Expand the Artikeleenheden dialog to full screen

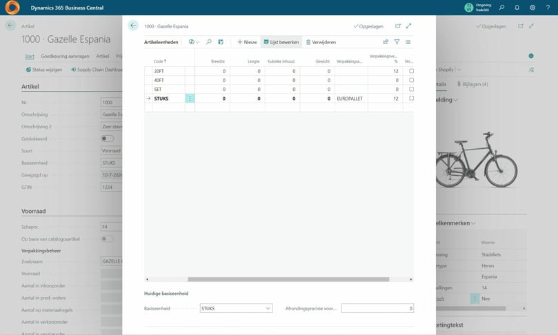[408, 26]
